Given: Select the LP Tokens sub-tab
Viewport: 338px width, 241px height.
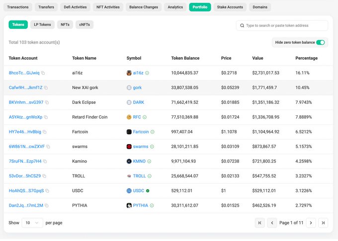Looking at the screenshot, I should point(42,24).
